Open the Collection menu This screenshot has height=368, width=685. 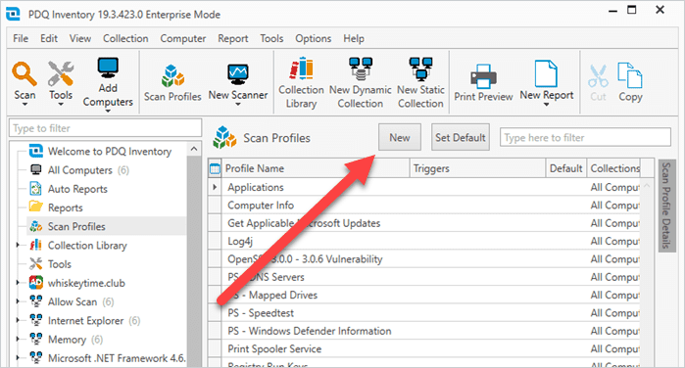[x=125, y=38]
